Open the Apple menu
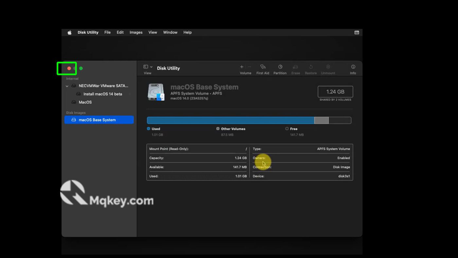Screen dimensions: 458x258 coord(69,32)
